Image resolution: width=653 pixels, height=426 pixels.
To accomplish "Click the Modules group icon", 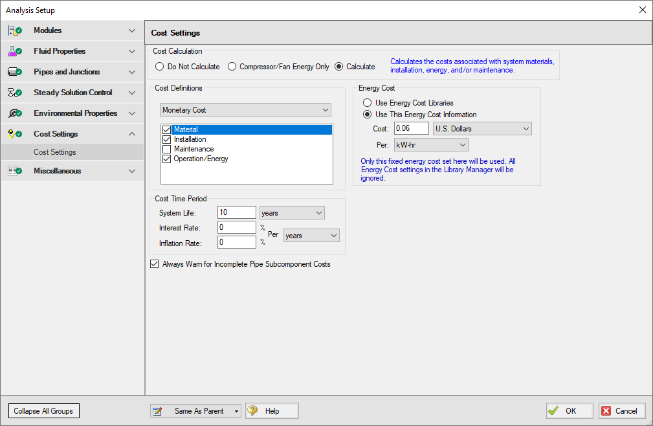I will pyautogui.click(x=15, y=30).
